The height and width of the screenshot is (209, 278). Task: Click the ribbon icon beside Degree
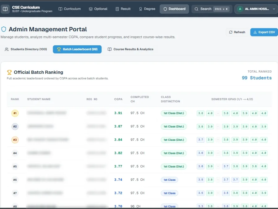pos(140,9)
